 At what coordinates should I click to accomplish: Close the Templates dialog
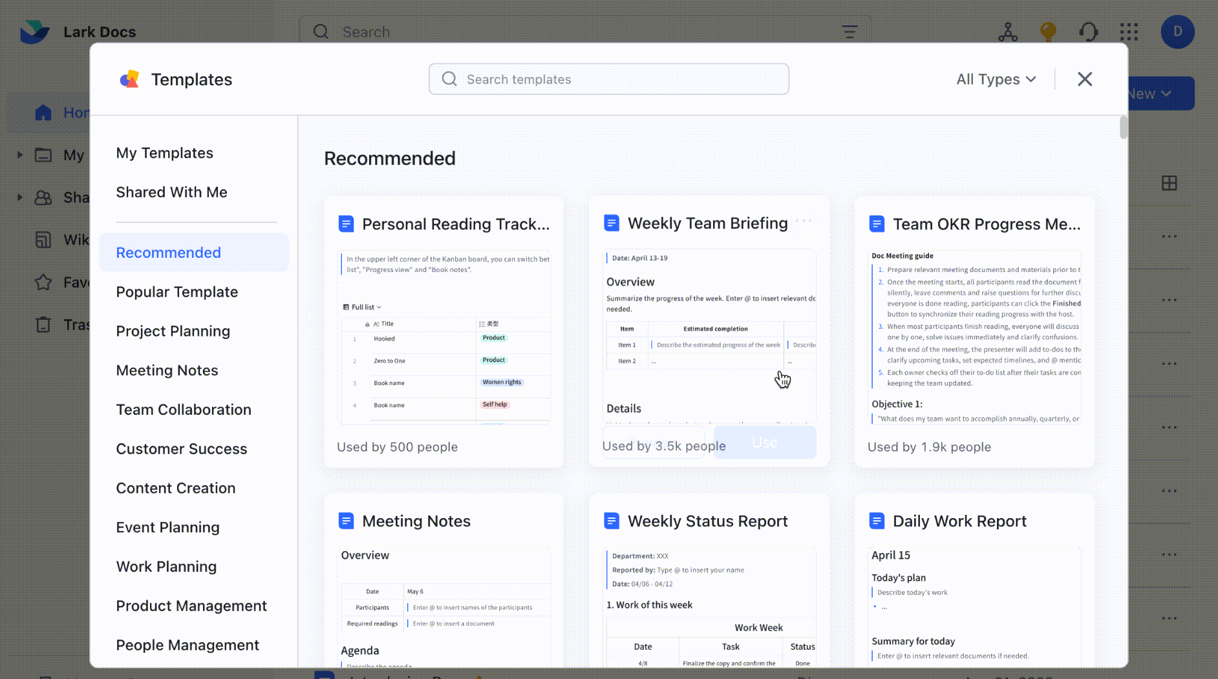point(1085,79)
